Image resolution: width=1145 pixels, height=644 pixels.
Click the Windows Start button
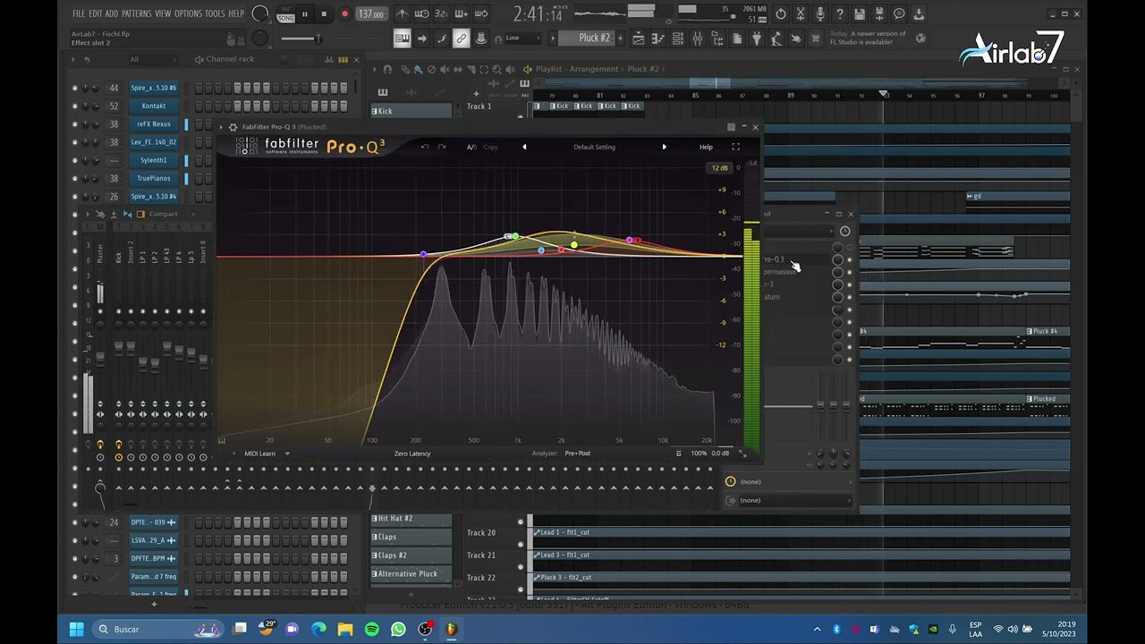[x=76, y=629]
